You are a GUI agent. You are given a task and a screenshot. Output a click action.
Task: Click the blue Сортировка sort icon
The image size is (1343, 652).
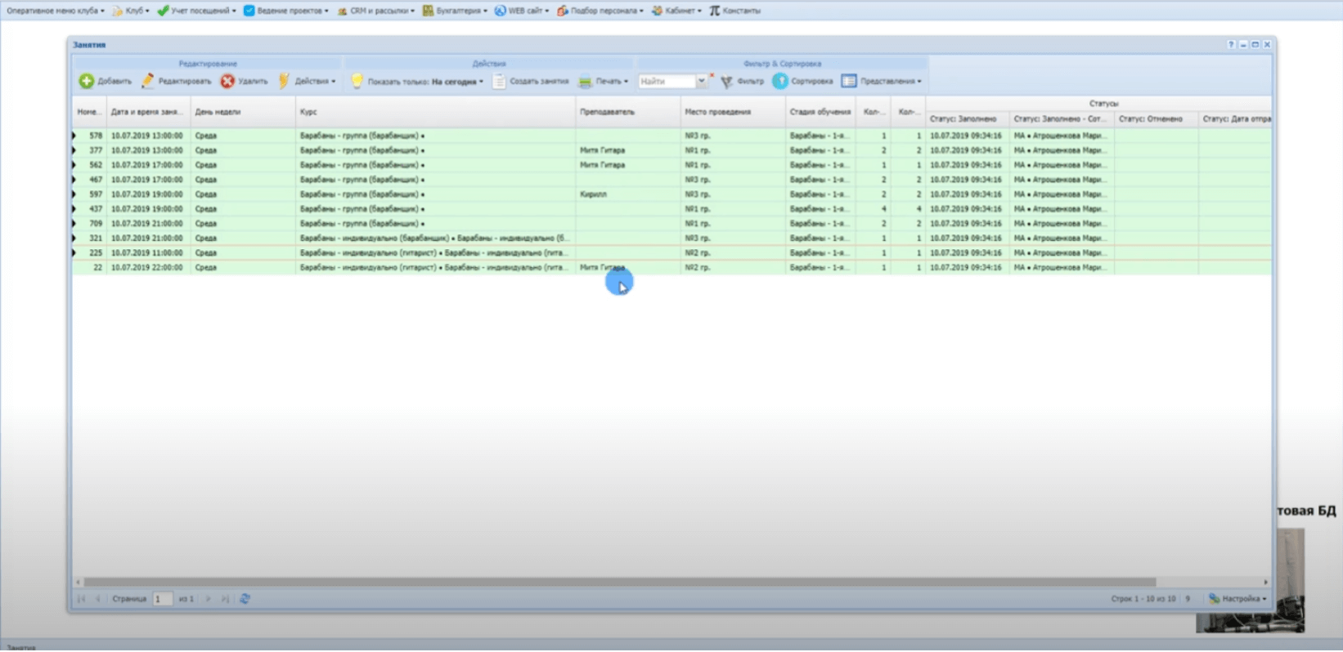click(780, 81)
